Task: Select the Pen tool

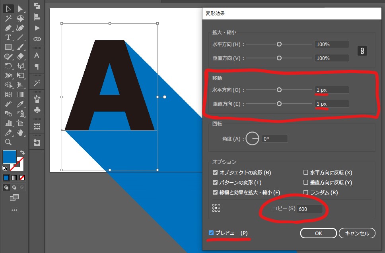Action: point(8,28)
